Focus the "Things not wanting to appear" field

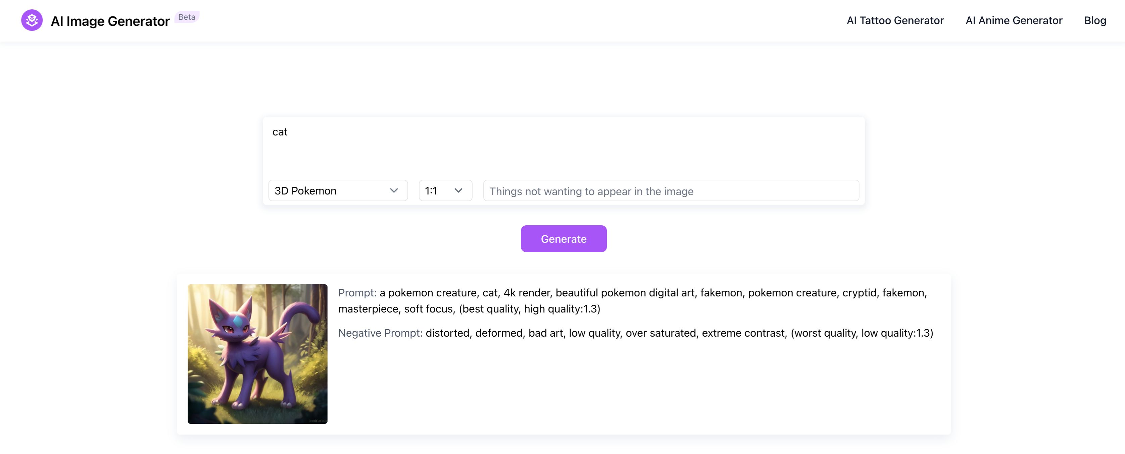(x=670, y=191)
